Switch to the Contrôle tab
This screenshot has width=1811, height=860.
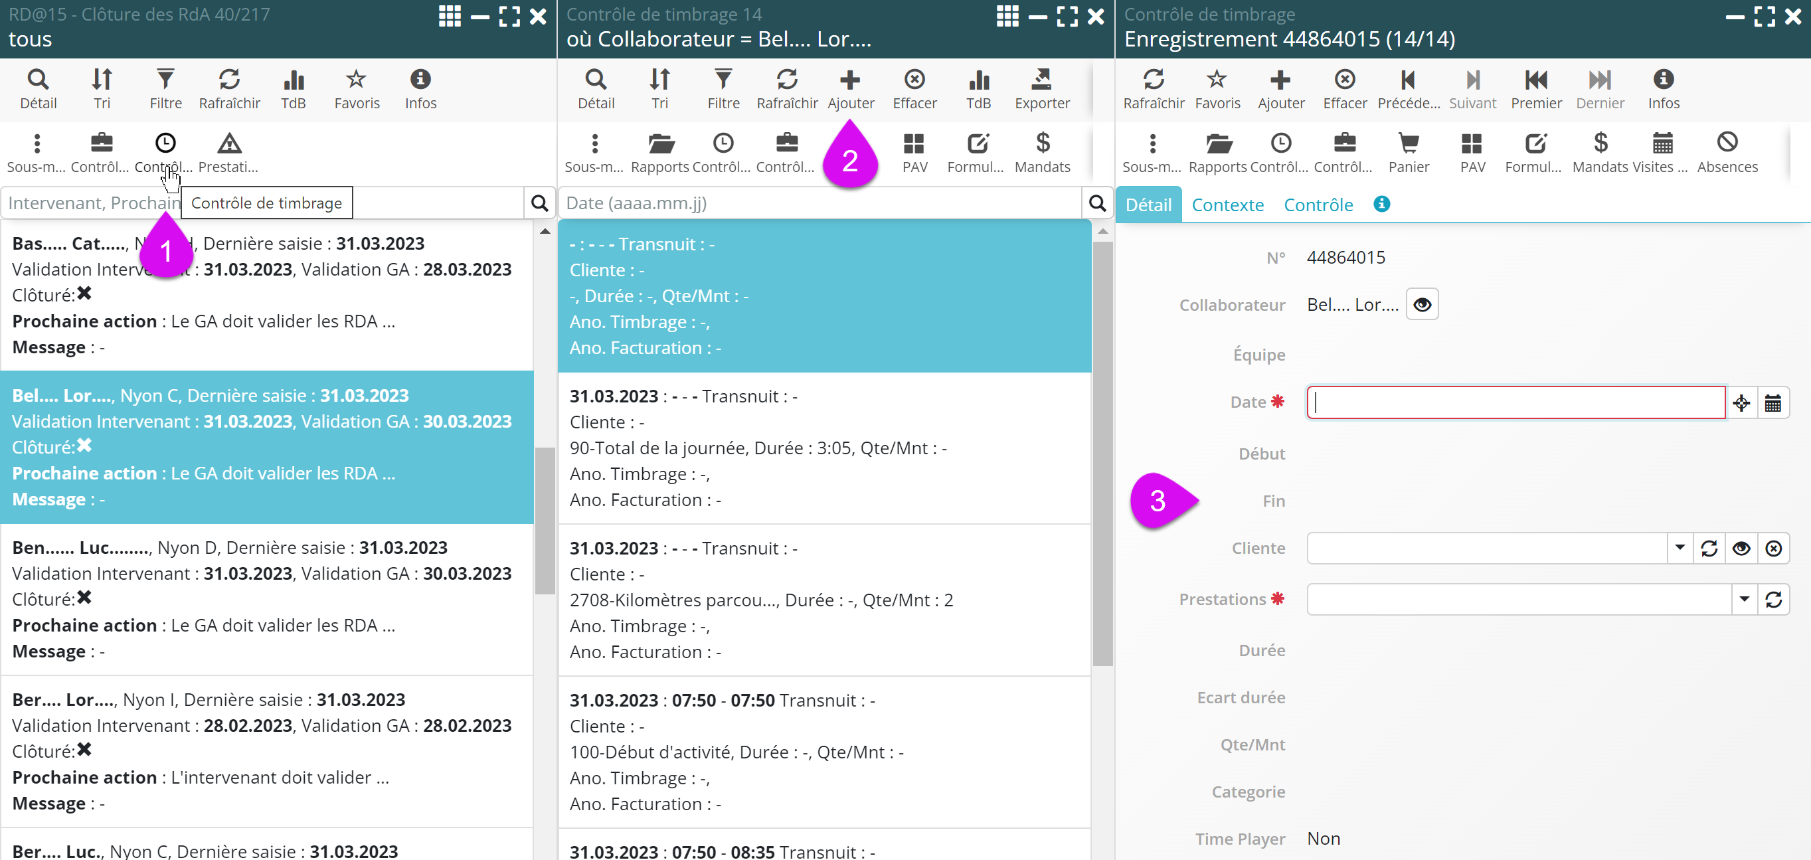(1318, 205)
